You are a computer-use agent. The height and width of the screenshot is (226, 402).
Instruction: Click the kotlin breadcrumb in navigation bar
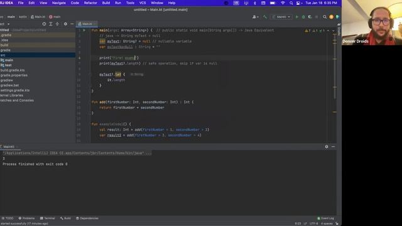[23, 17]
